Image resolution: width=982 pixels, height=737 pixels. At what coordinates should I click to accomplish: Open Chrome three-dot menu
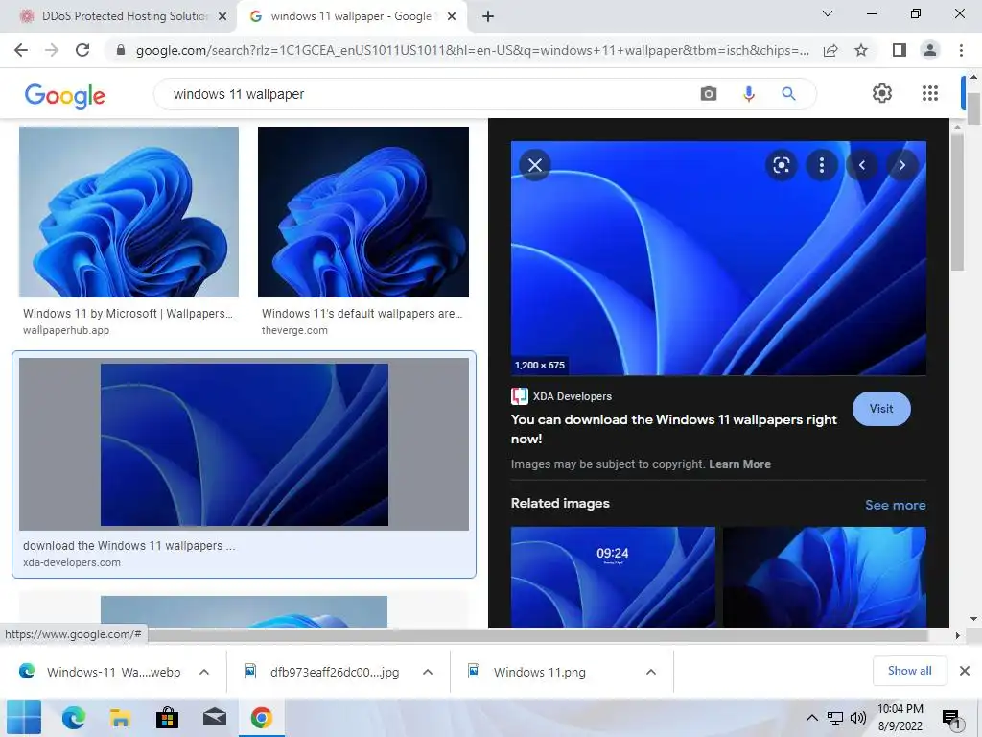pos(961,50)
